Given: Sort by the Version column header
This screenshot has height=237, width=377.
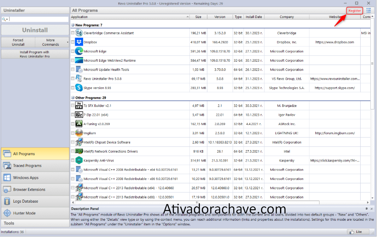Looking at the screenshot, I should (220, 17).
